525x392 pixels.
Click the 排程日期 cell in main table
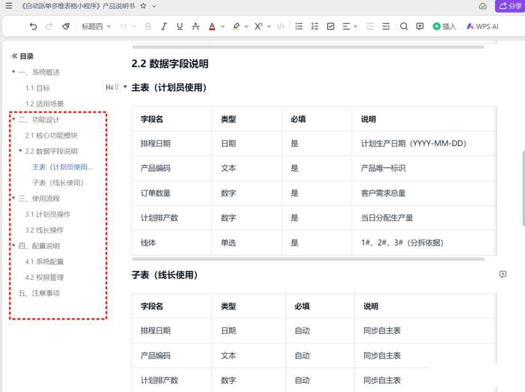[x=171, y=143]
